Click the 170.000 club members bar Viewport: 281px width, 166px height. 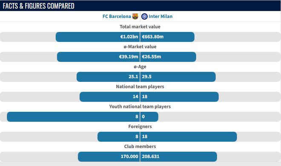(x=109, y=157)
